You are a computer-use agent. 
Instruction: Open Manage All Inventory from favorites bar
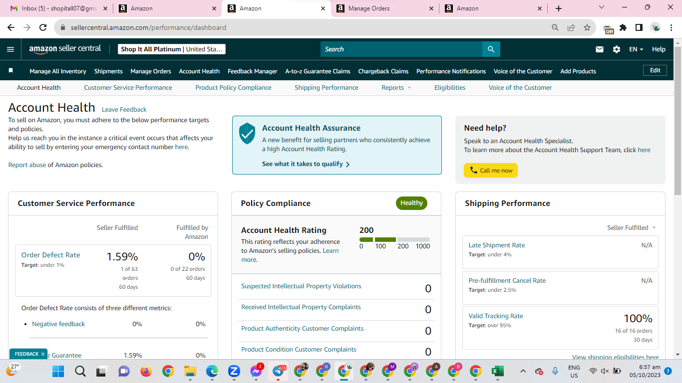point(58,71)
